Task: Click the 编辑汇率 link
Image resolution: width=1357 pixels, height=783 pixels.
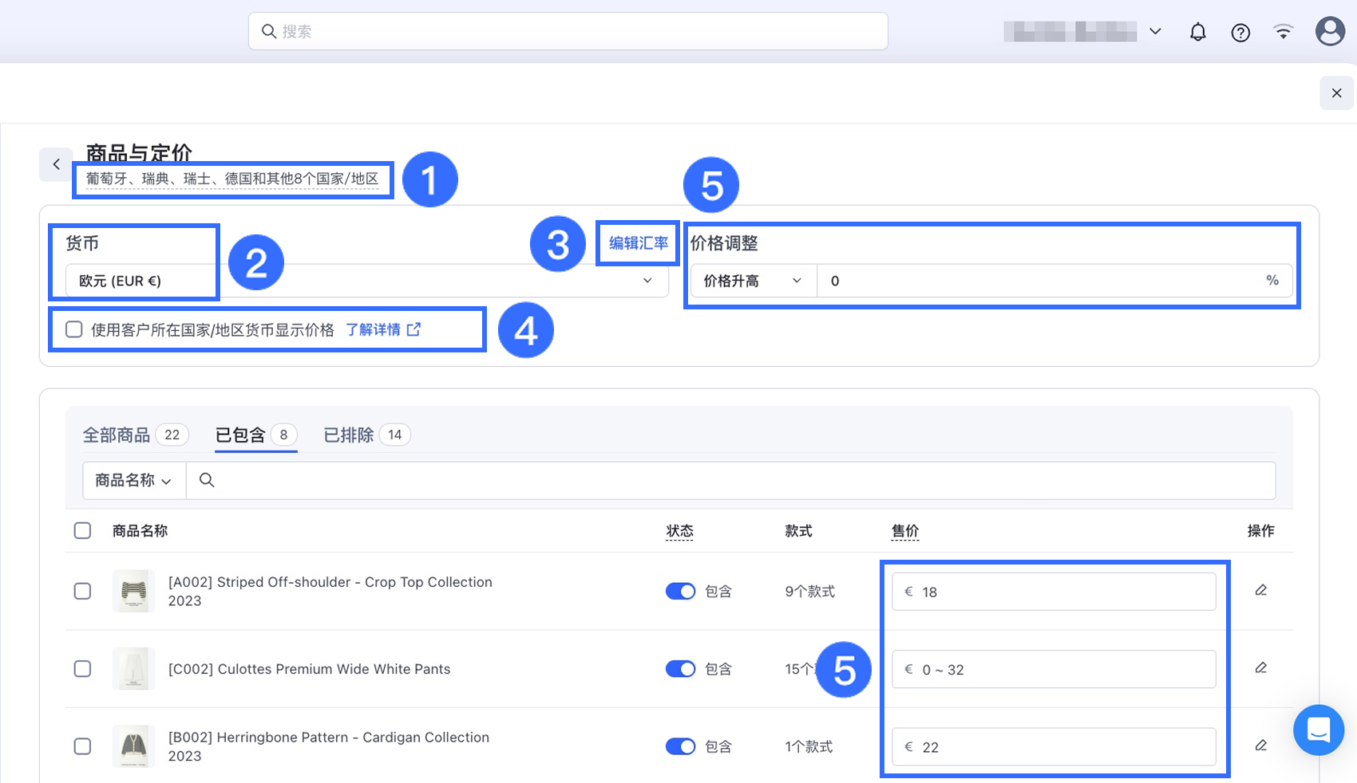Action: click(x=638, y=243)
